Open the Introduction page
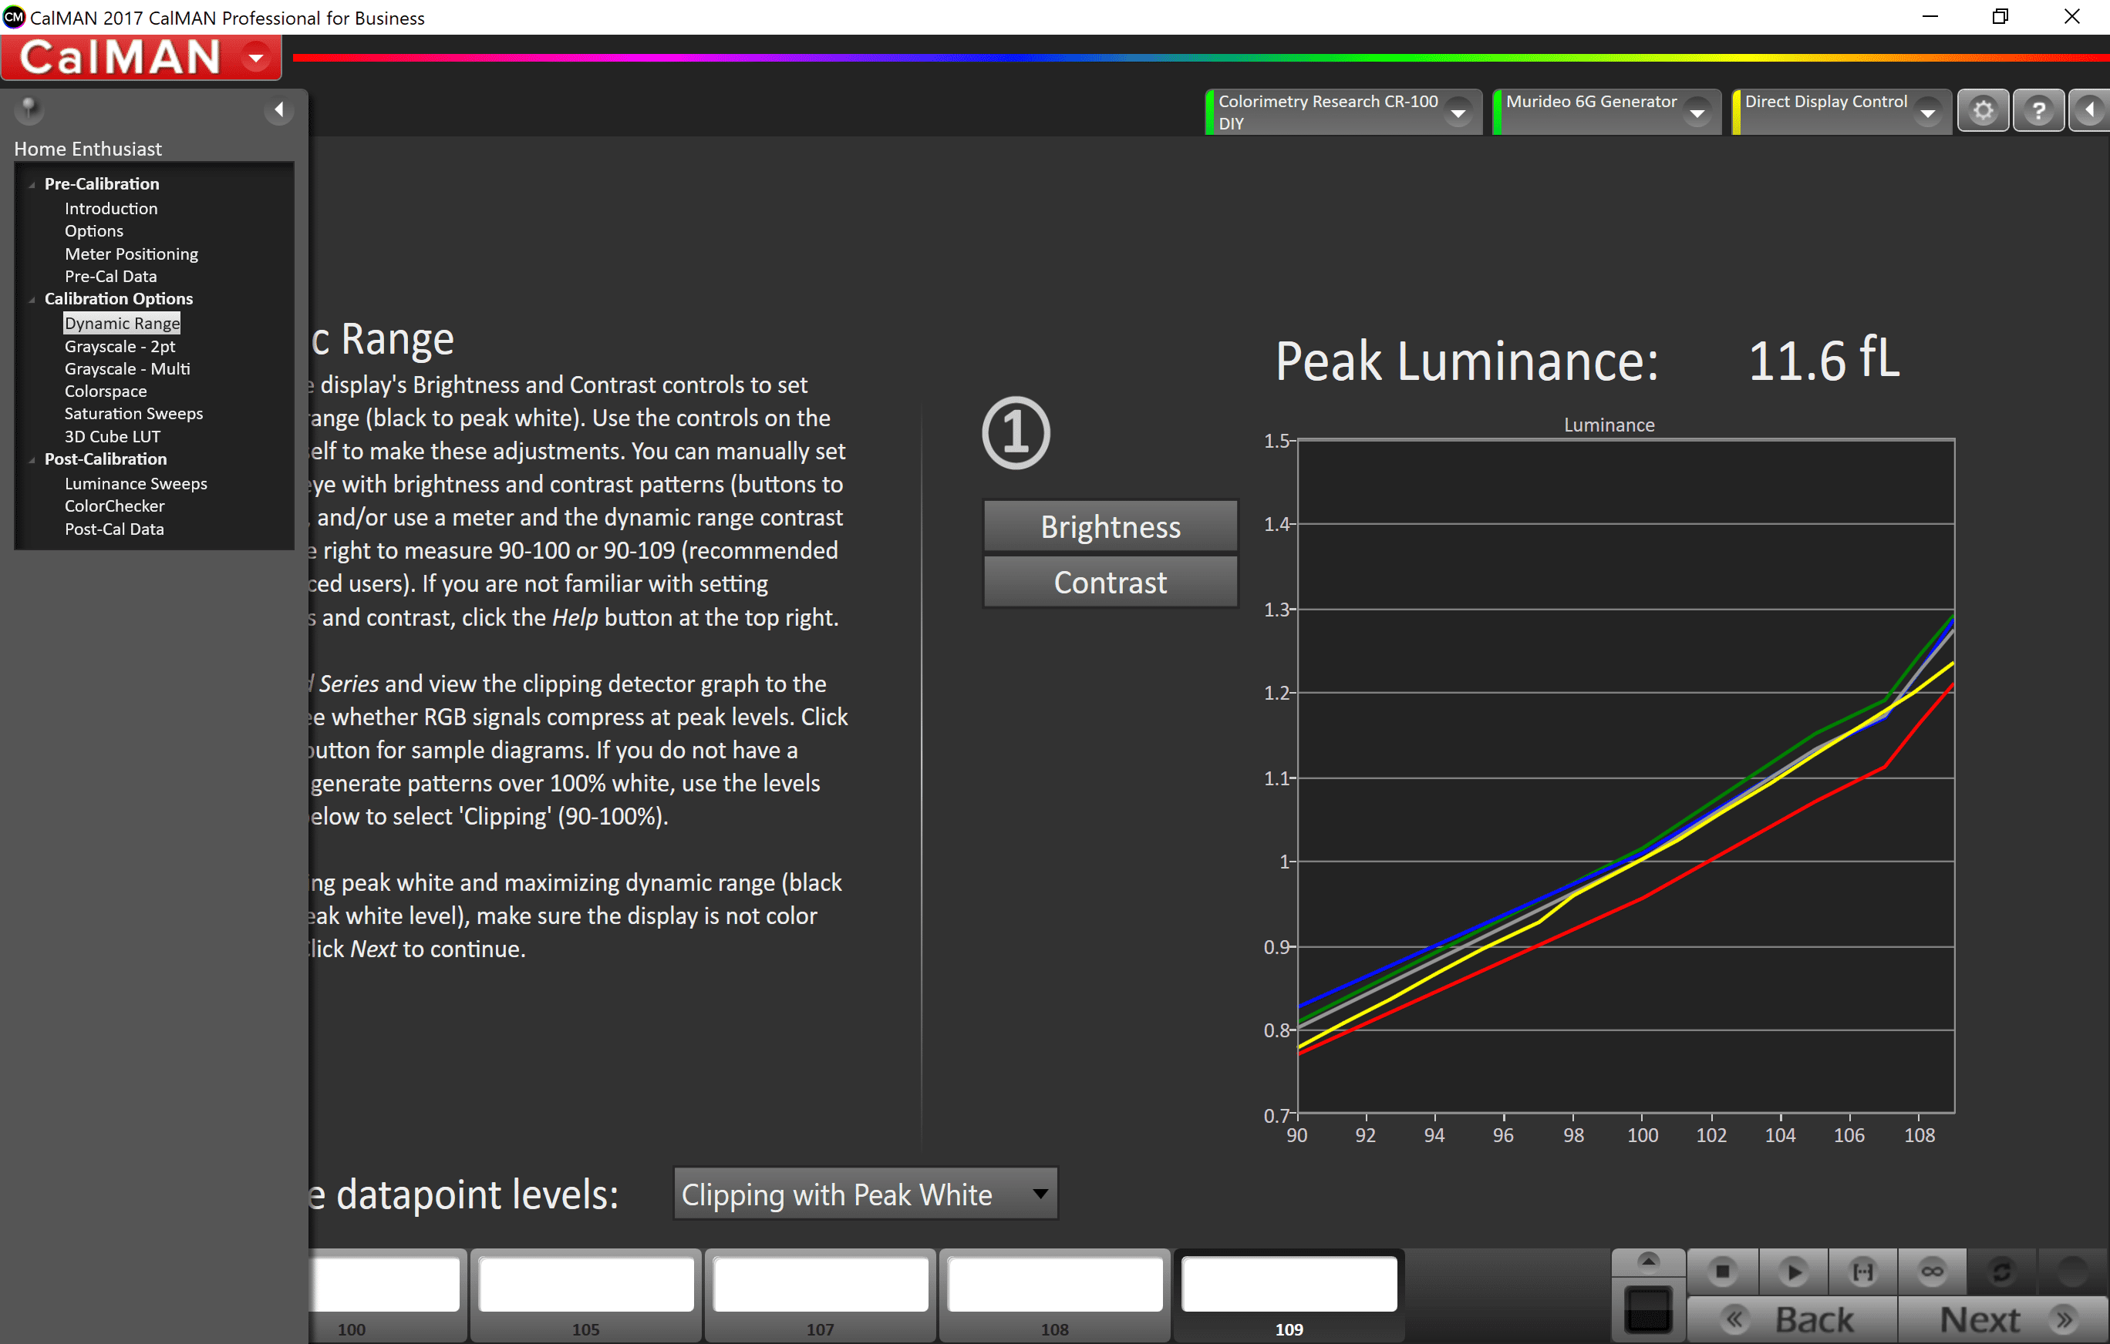 (111, 208)
